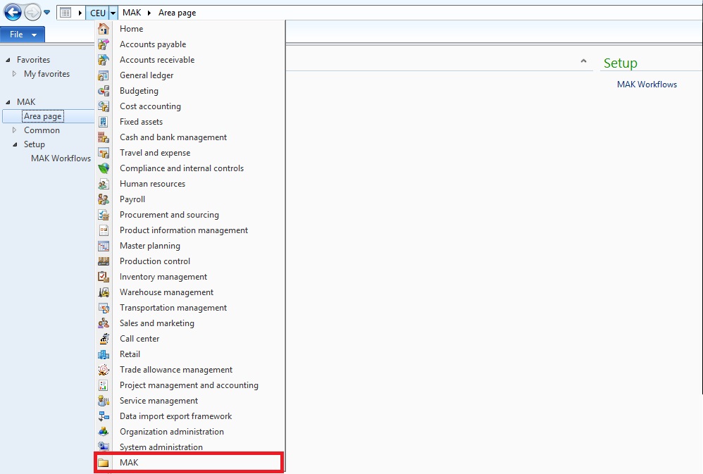Image resolution: width=703 pixels, height=474 pixels.
Task: Click the Home module house icon
Action: 104,29
